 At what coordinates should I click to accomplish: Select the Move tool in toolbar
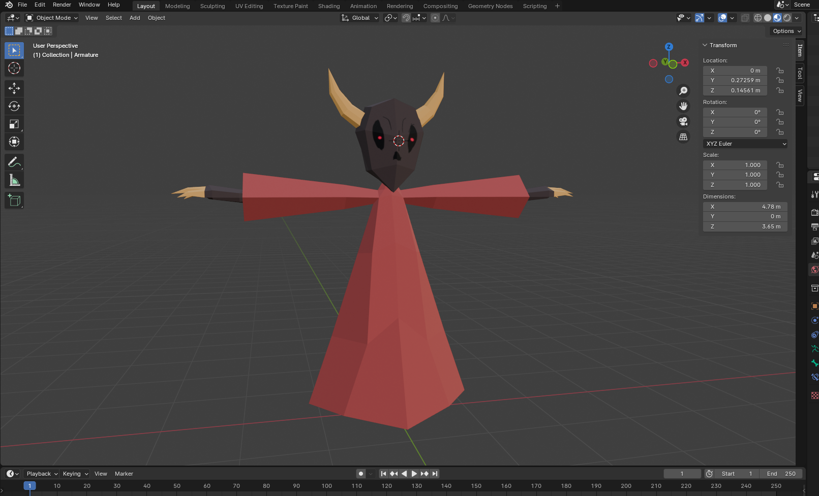[x=14, y=88]
